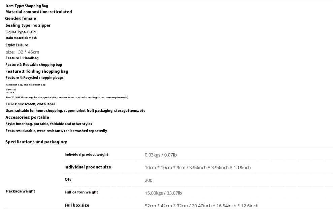Click the 'Uses: suitable for home shopping' line
The height and width of the screenshot is (210, 333).
pos(75,111)
